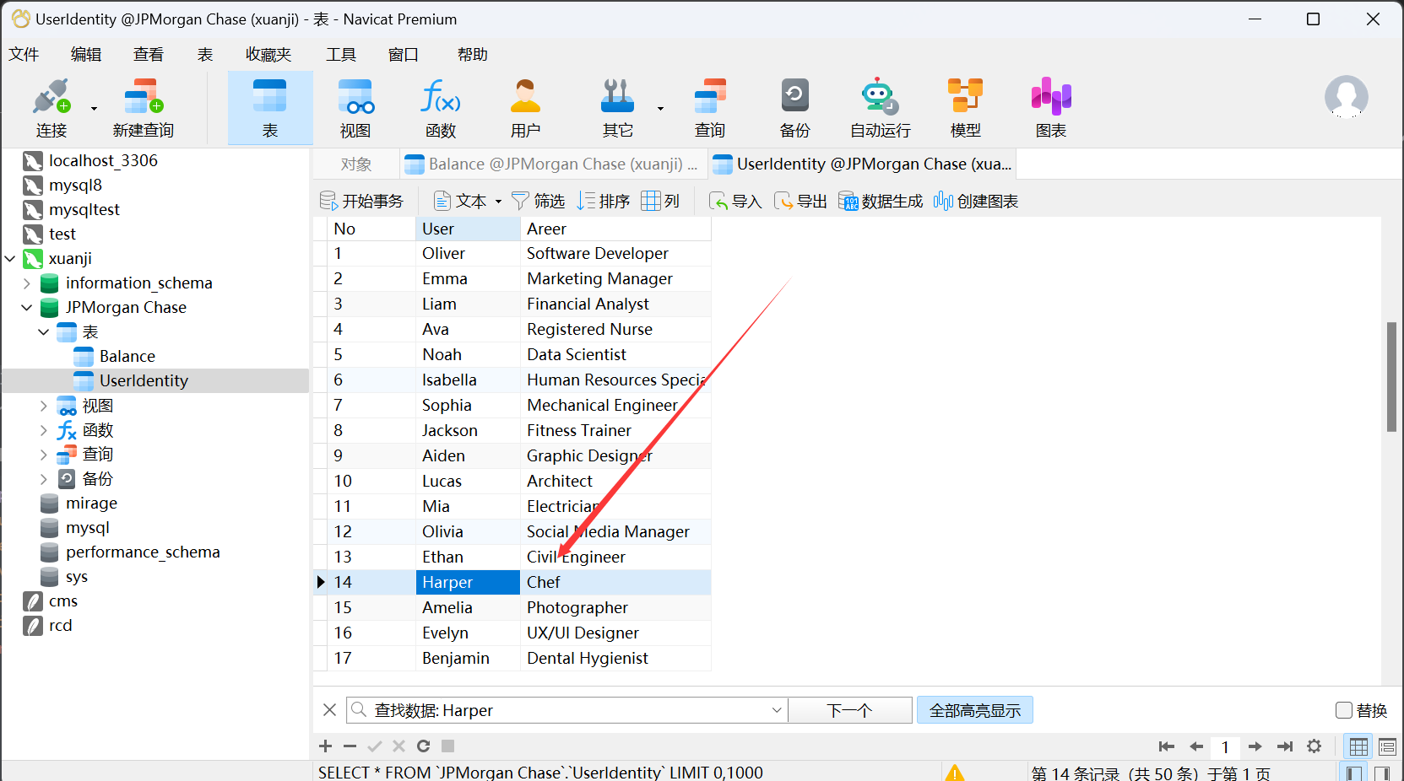
Task: Click the 筛选 filter tool
Action: (538, 201)
